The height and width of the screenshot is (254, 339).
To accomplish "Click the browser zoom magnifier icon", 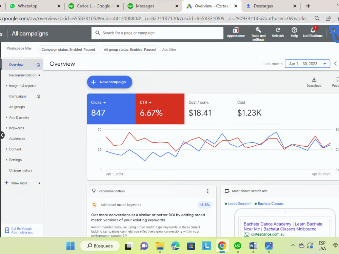I will point(317,18).
